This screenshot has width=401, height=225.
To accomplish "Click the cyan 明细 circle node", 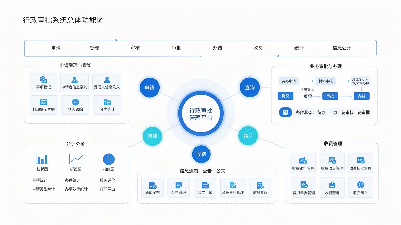I will coord(152,136).
